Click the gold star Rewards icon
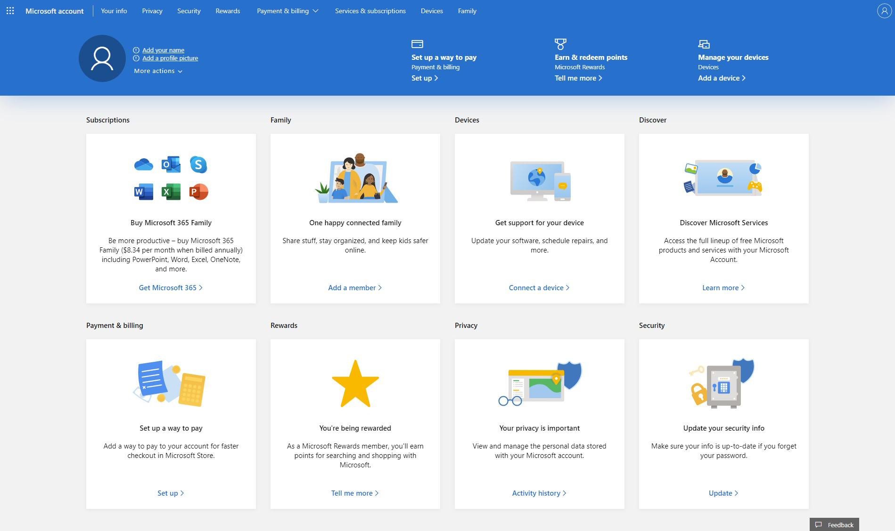The height and width of the screenshot is (531, 895). tap(355, 384)
